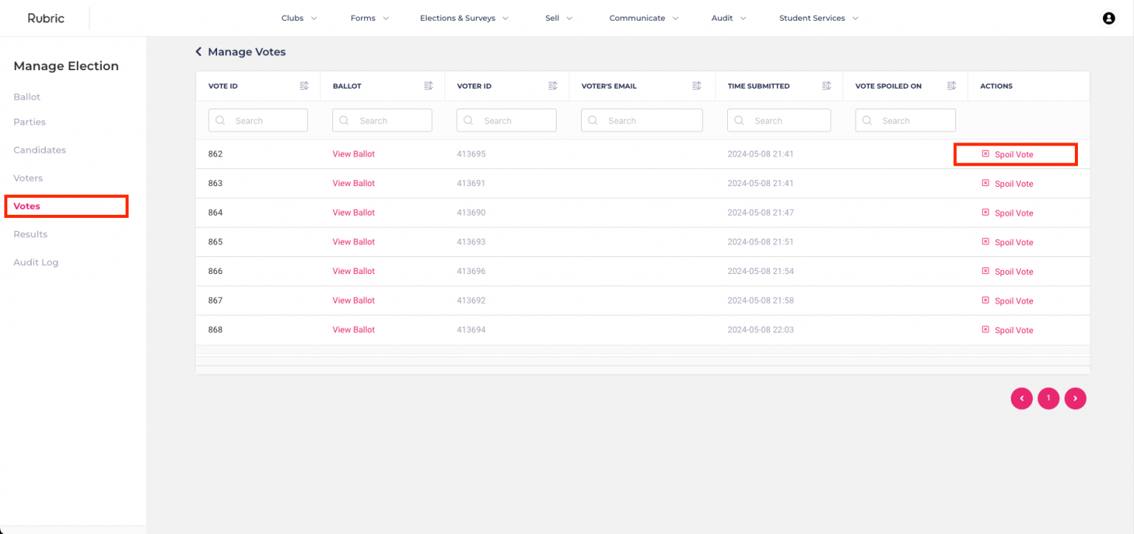Click sort icon next to Vote Spoiled On

(952, 86)
